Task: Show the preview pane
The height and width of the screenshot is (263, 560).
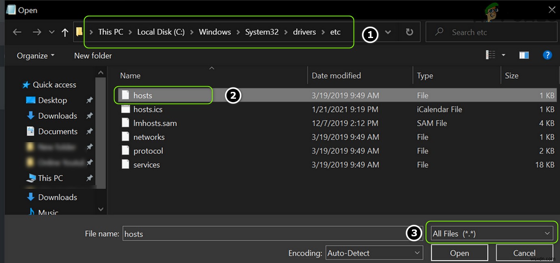Action: (x=524, y=55)
